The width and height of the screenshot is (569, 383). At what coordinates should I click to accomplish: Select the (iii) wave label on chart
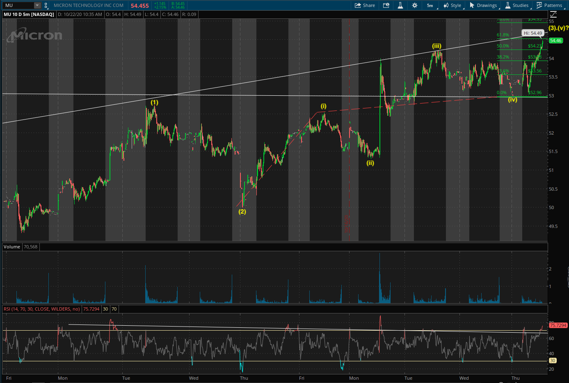[436, 46]
